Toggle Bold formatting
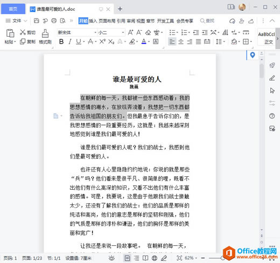This screenshot has width=280, height=263. point(61,41)
